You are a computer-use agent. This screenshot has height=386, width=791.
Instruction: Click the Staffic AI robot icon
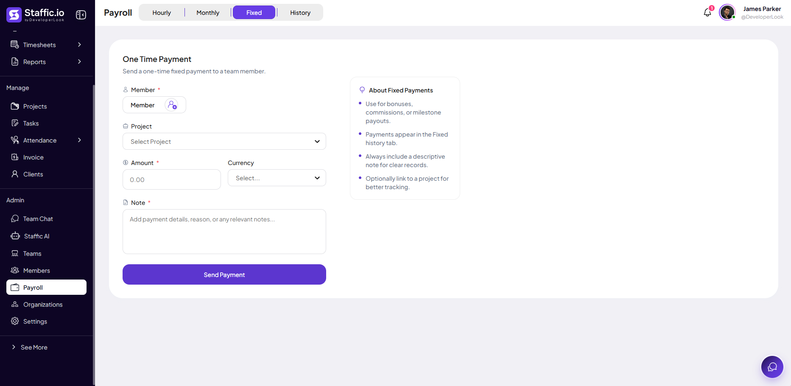15,236
